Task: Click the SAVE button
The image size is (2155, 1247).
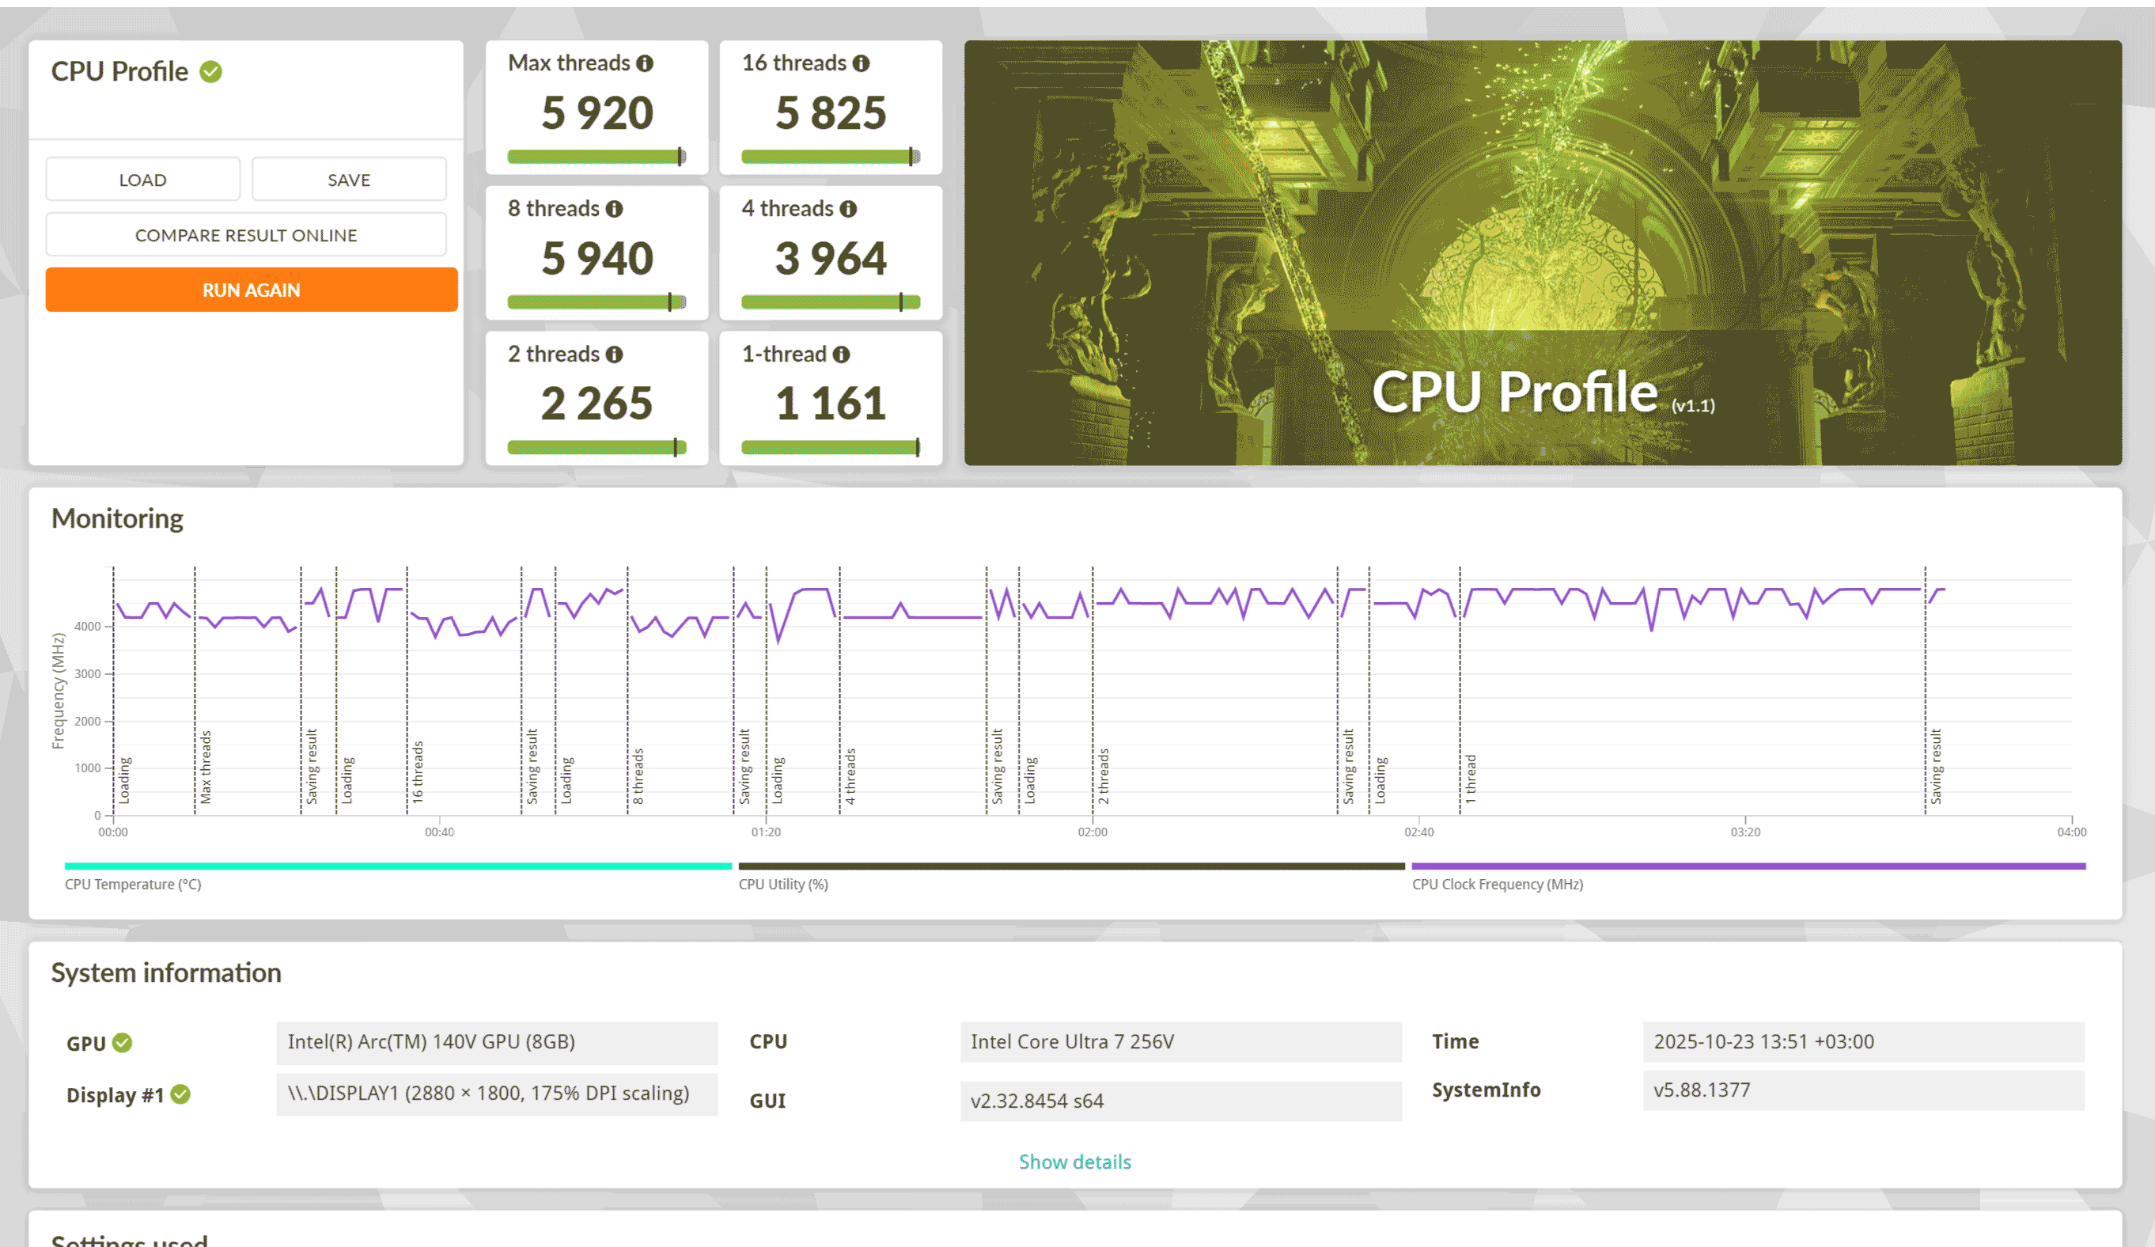Action: tap(349, 180)
